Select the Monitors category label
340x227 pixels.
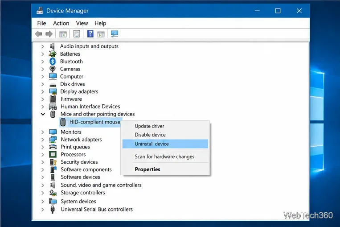click(71, 132)
